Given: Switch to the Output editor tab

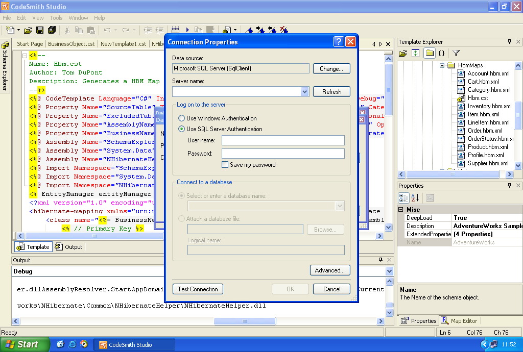Looking at the screenshot, I should coord(69,247).
